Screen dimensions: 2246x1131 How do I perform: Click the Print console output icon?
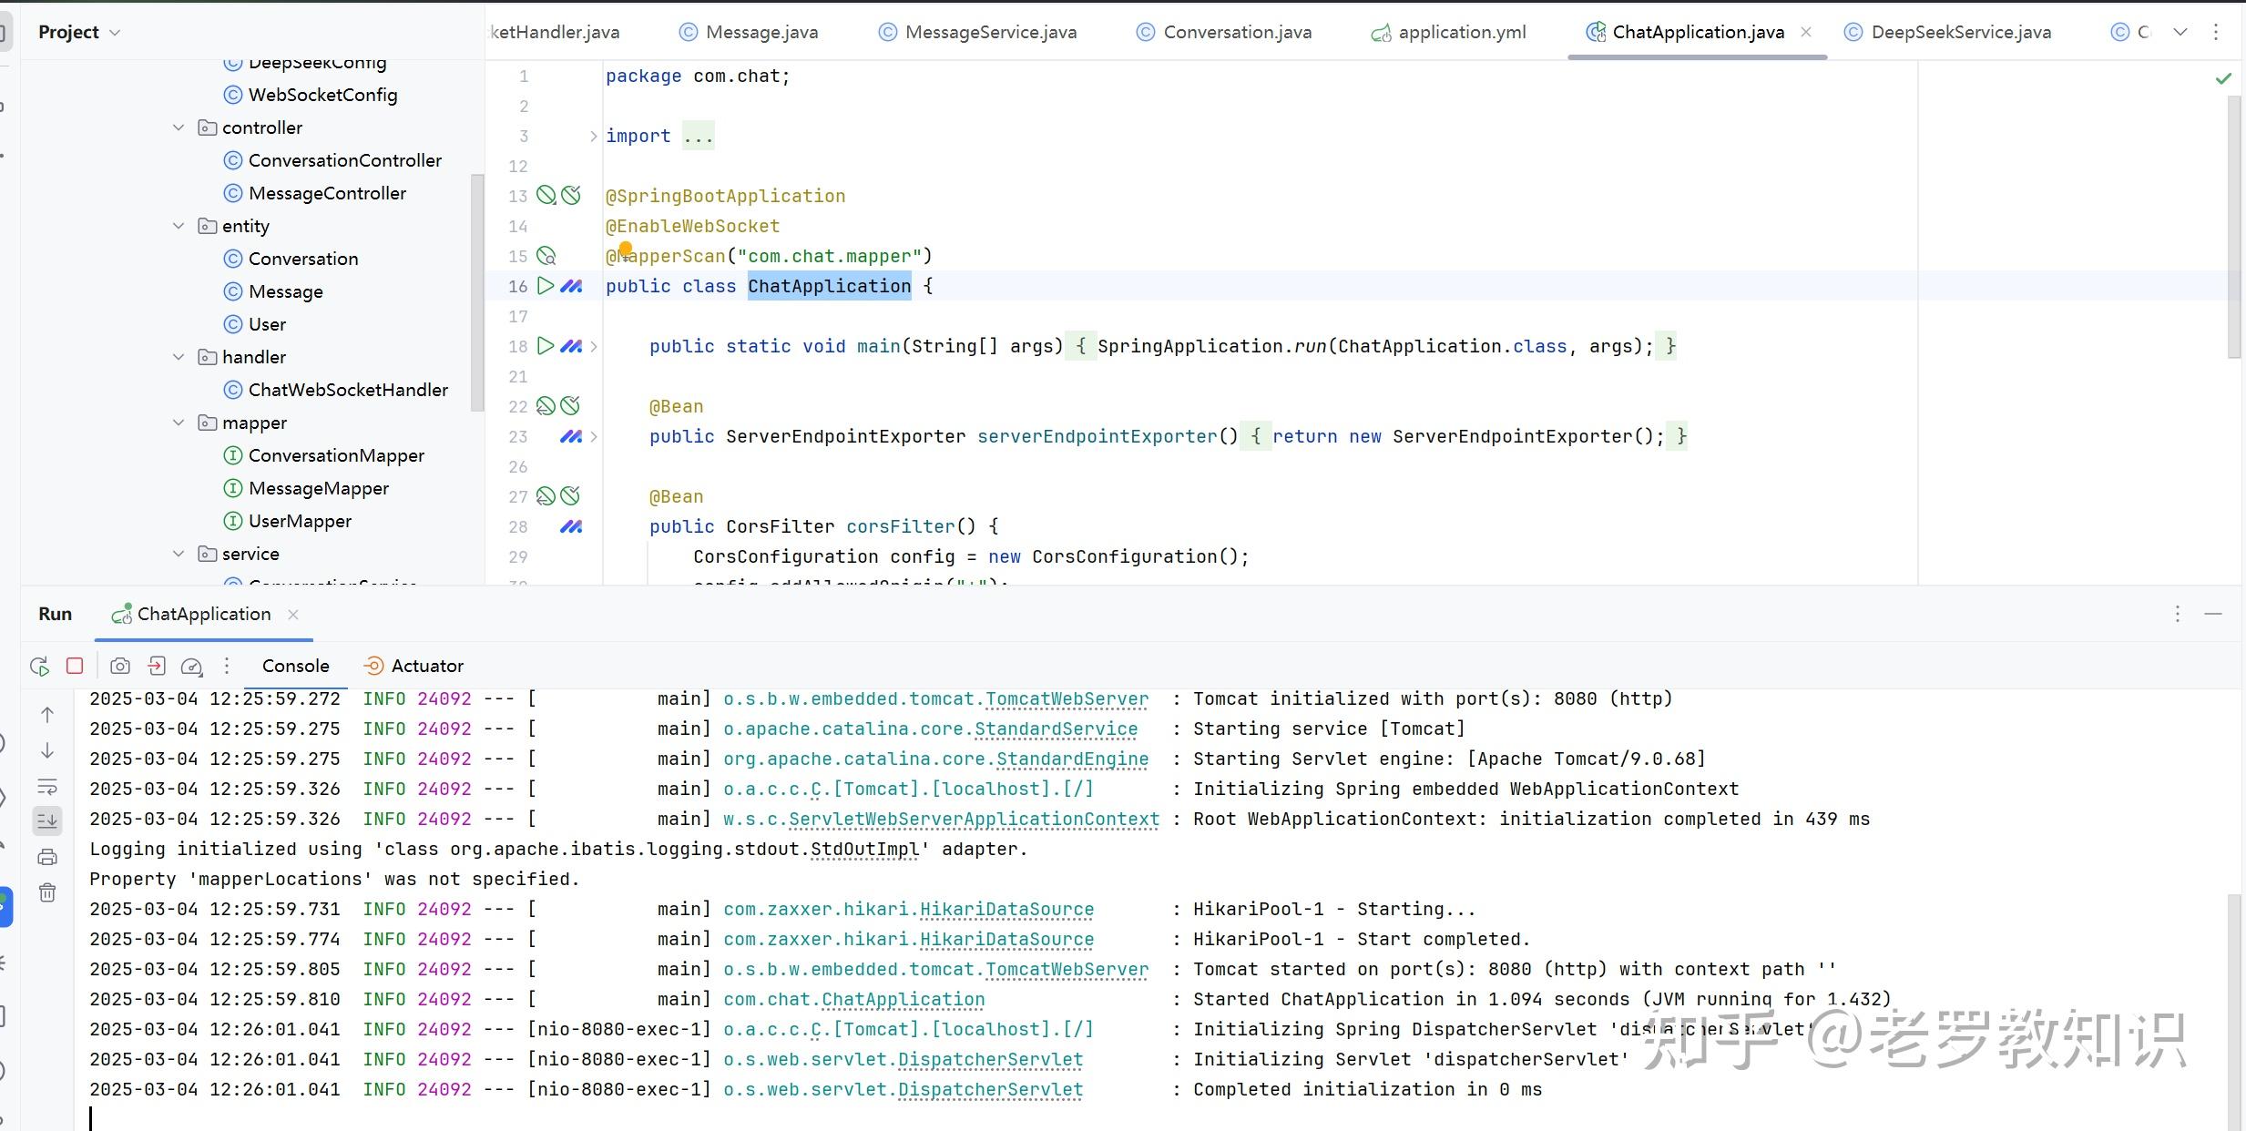pyautogui.click(x=47, y=856)
